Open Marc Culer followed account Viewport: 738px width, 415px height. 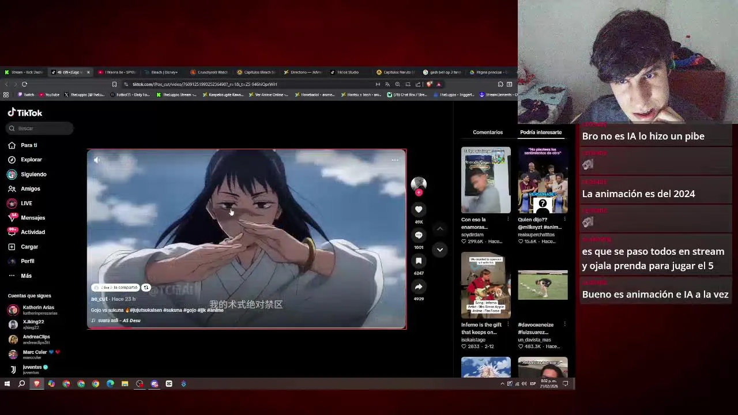[33, 354]
